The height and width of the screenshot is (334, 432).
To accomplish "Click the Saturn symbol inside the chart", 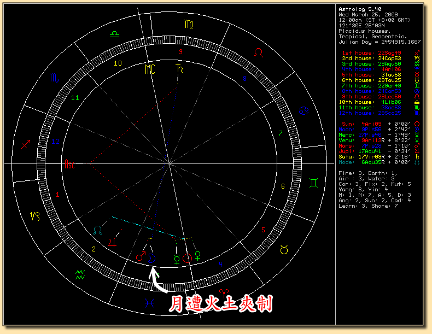I will [x=179, y=68].
